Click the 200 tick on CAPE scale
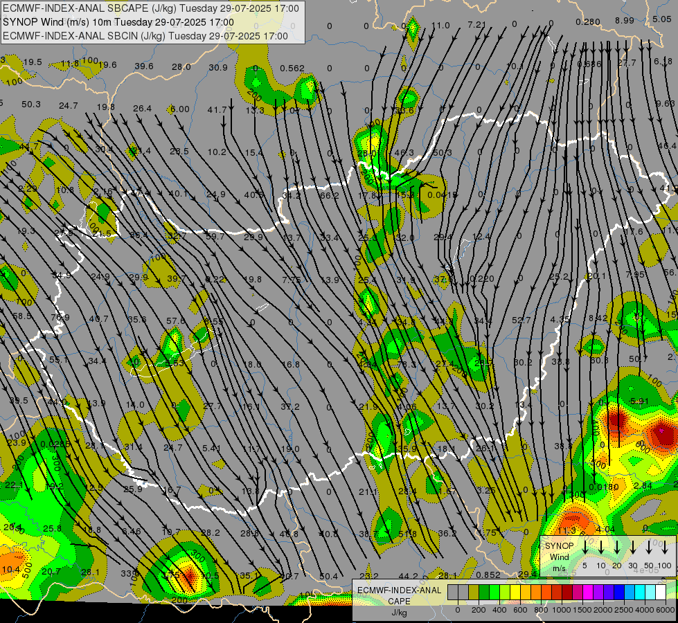Image resolution: width=678 pixels, height=623 pixels. click(x=479, y=610)
